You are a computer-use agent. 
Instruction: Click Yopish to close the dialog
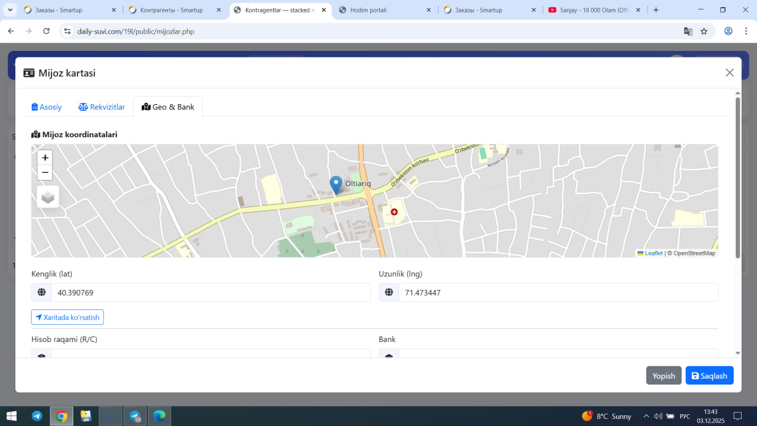[664, 376]
